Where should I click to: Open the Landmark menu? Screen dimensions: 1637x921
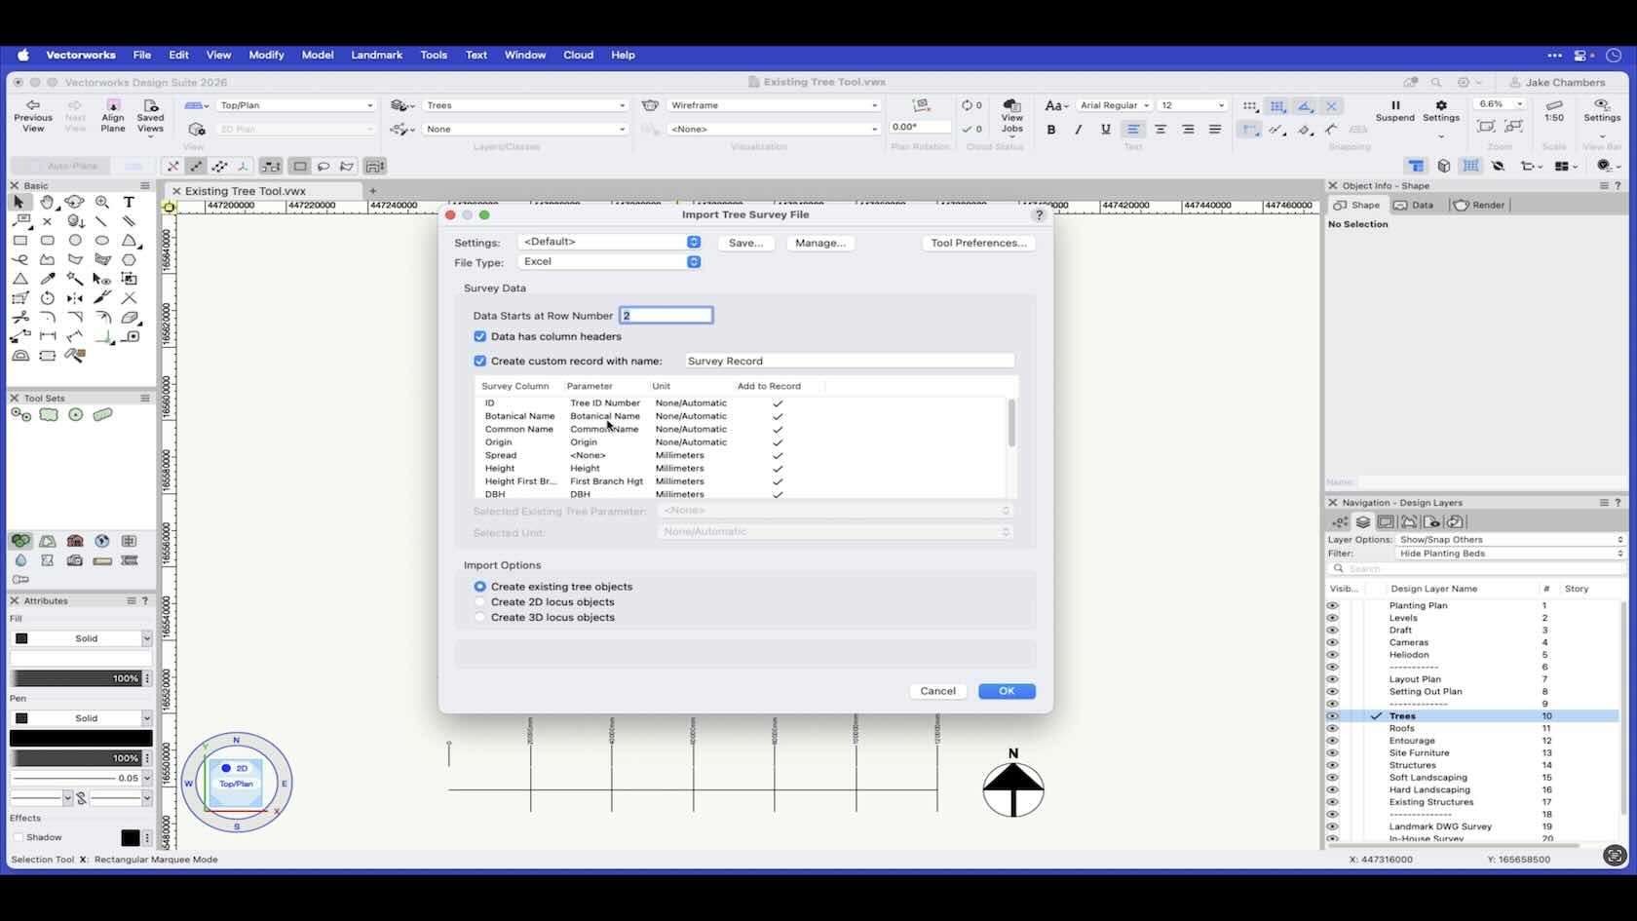pos(376,55)
